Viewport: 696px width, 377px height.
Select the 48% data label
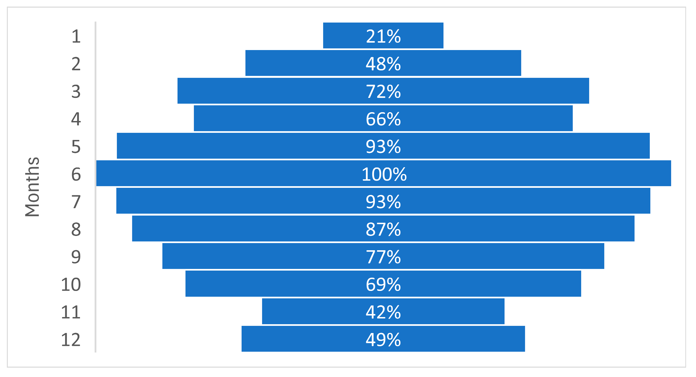click(383, 64)
